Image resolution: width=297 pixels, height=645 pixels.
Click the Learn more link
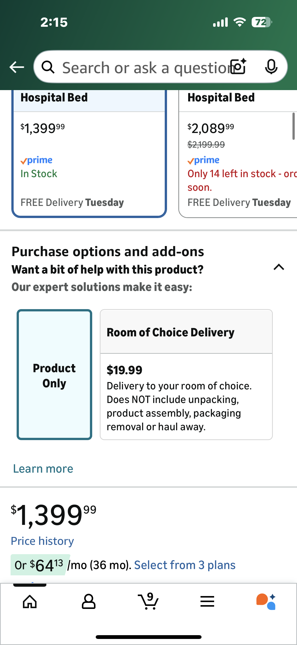click(x=43, y=469)
